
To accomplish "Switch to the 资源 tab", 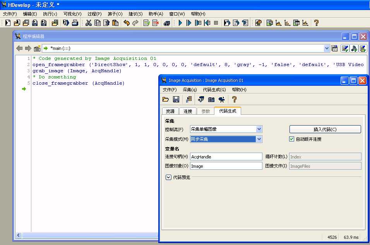I will [x=170, y=111].
